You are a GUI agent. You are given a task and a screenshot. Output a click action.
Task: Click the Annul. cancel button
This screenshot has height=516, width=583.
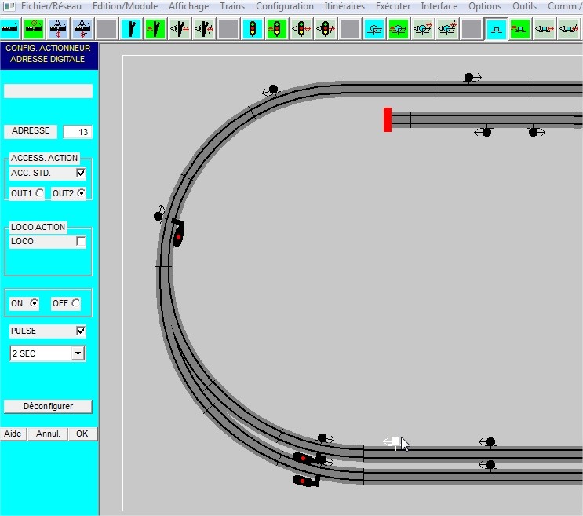(48, 434)
